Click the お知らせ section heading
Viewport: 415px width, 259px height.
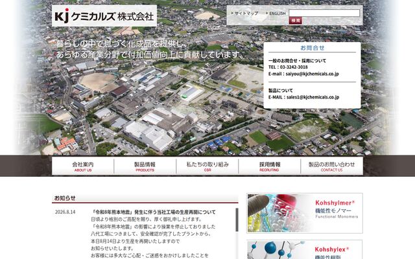[x=65, y=198]
